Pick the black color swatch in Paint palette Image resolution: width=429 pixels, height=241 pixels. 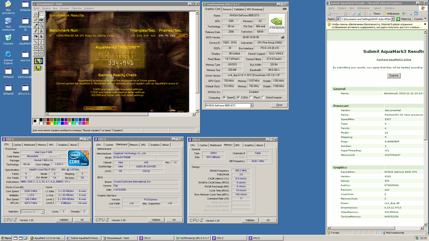41,120
